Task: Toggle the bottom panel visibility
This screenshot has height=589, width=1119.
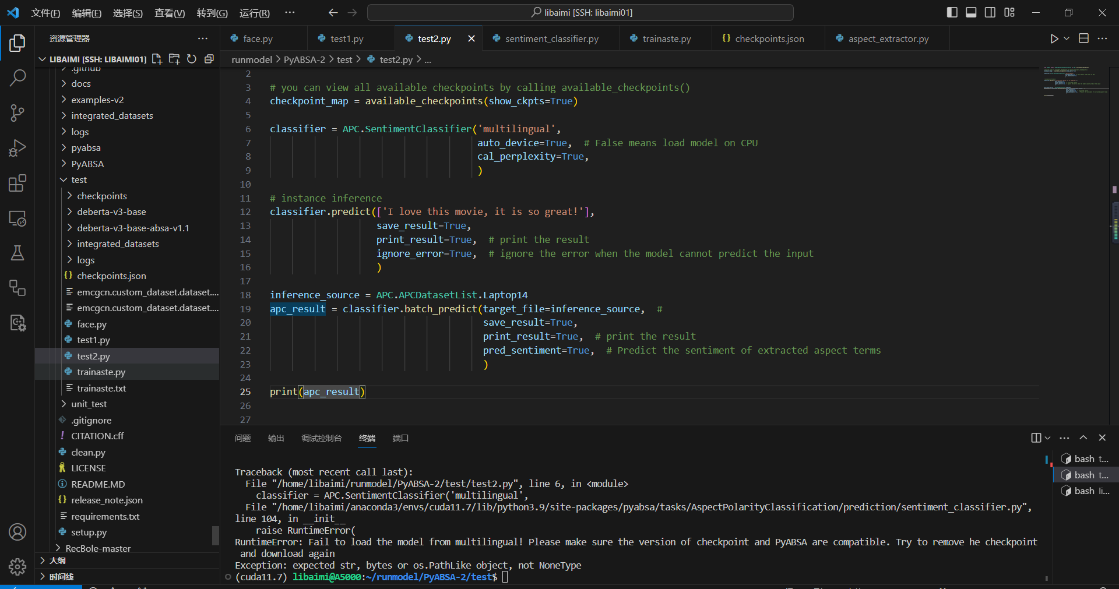Action: [x=970, y=12]
